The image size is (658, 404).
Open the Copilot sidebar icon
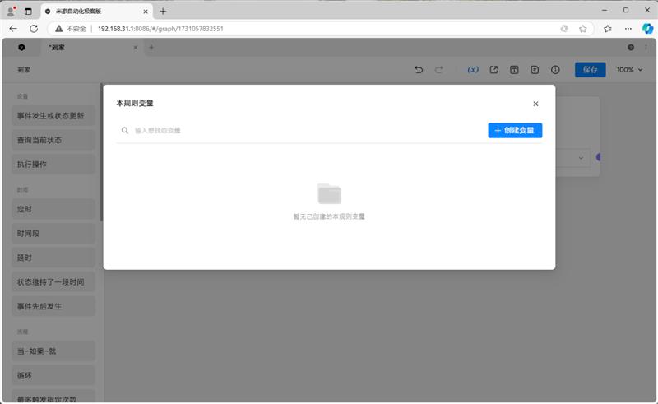(x=647, y=29)
